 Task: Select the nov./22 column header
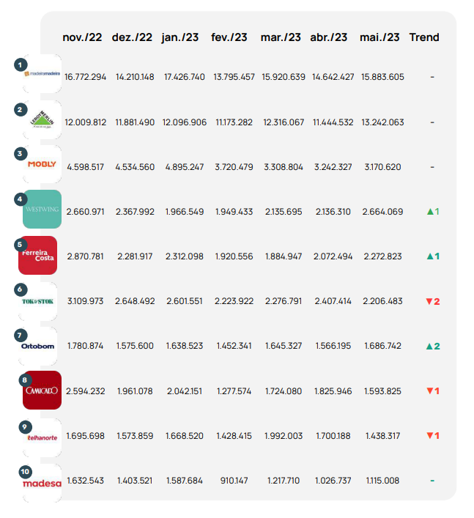point(82,37)
